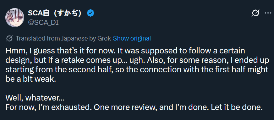
Task: Click the text 'be a bit weak.'
Action: [30, 79]
